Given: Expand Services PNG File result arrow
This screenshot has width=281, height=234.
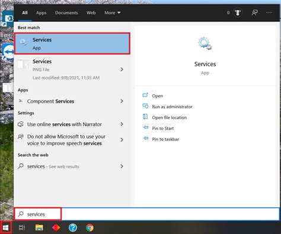Looking at the screenshot, I should click(122, 69).
